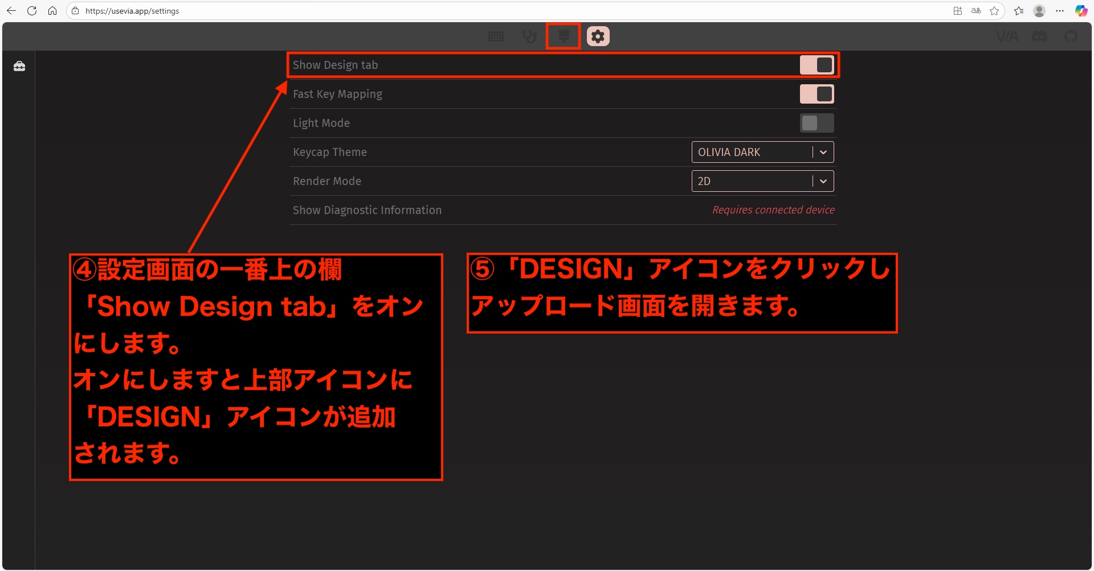Open the Configure keyboard tab
Viewport: 1094px width, 571px height.
point(496,36)
